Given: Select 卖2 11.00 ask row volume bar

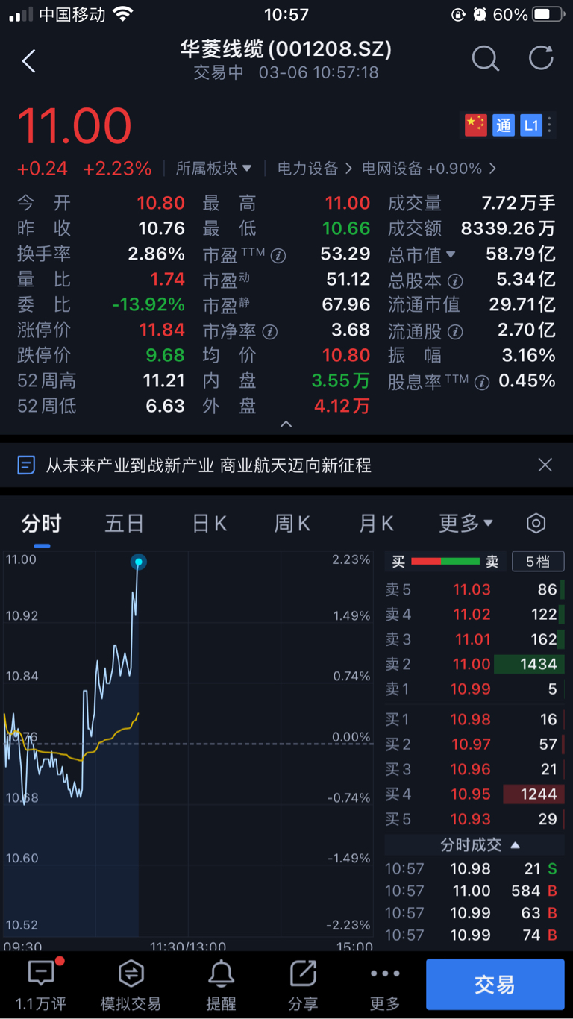Looking at the screenshot, I should click(529, 664).
